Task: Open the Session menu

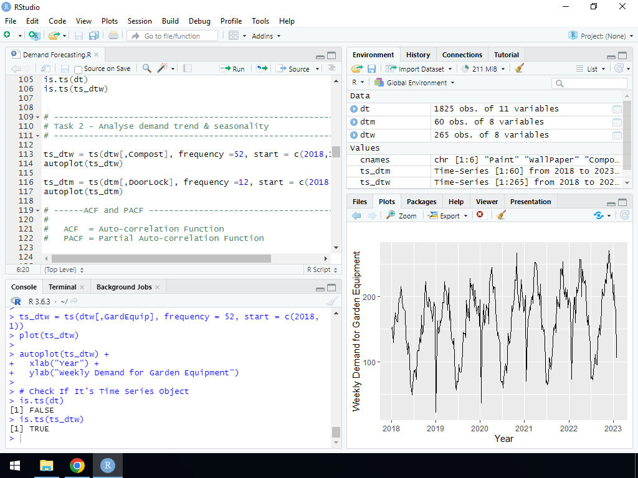Action: tap(140, 21)
